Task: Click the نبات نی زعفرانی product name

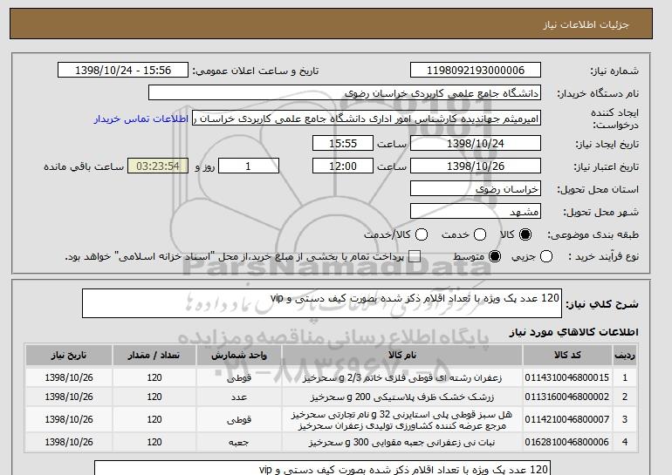Action: click(x=402, y=442)
